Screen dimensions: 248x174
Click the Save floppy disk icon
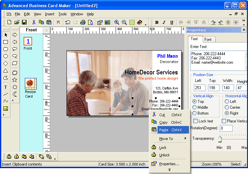click(24, 22)
